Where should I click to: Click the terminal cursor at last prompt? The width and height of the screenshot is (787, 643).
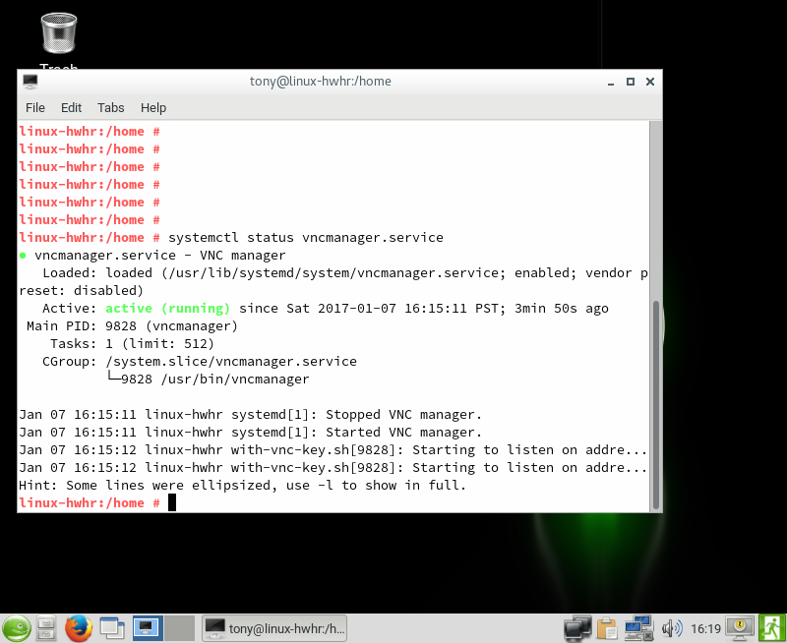click(171, 502)
